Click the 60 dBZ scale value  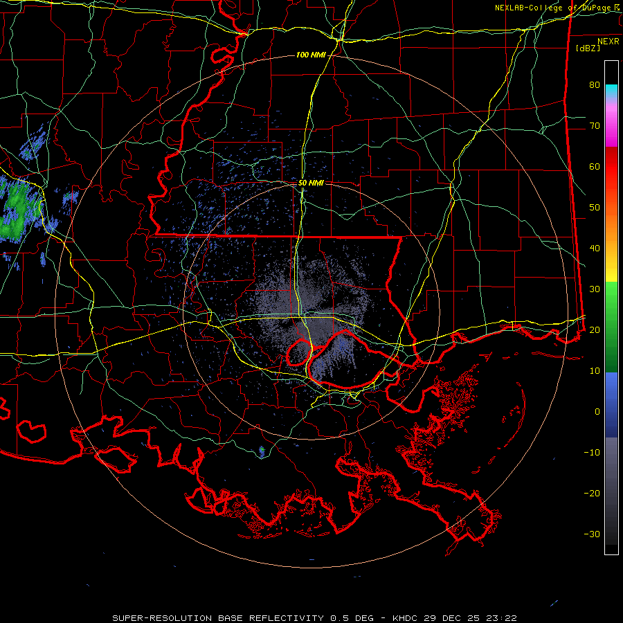point(595,166)
